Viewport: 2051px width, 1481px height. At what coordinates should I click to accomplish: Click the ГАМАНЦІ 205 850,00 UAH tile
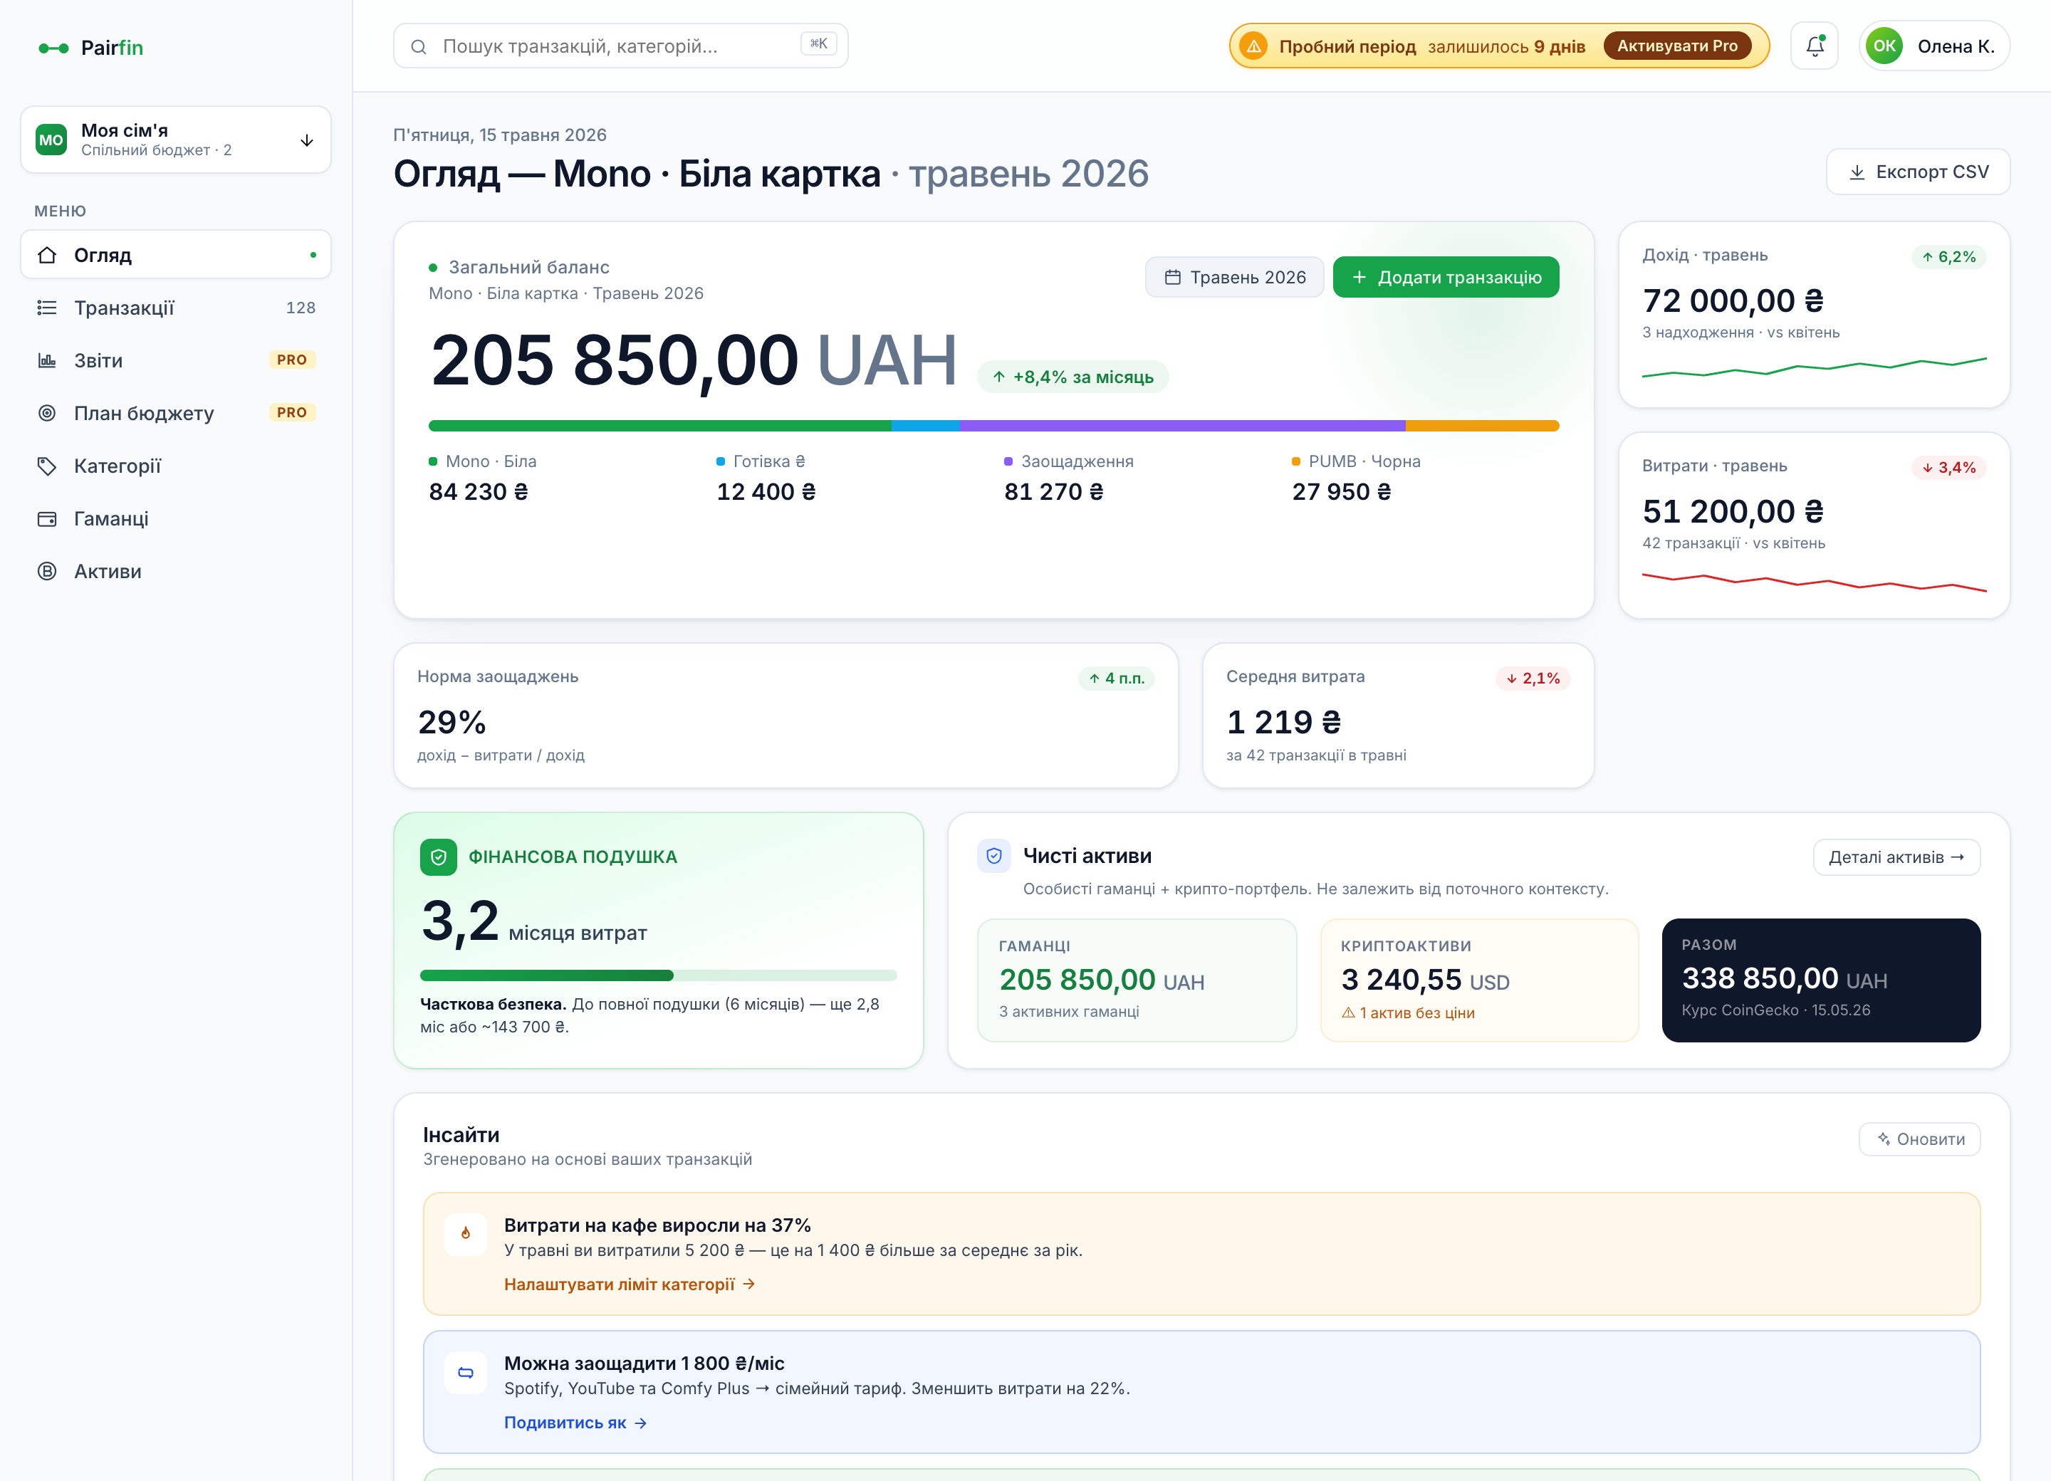point(1137,980)
